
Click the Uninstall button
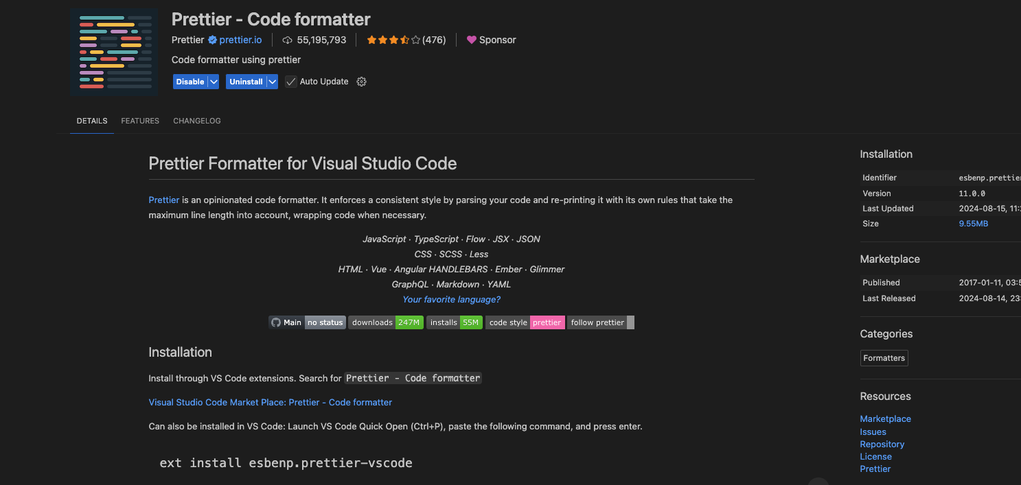point(246,82)
